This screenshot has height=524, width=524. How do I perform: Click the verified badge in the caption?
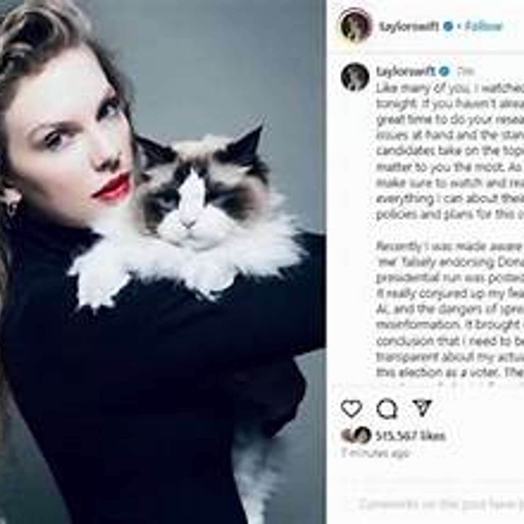tap(444, 71)
